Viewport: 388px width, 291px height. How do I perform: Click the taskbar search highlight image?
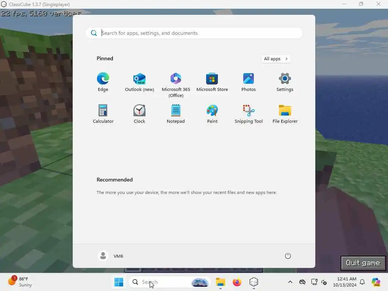coord(200,282)
